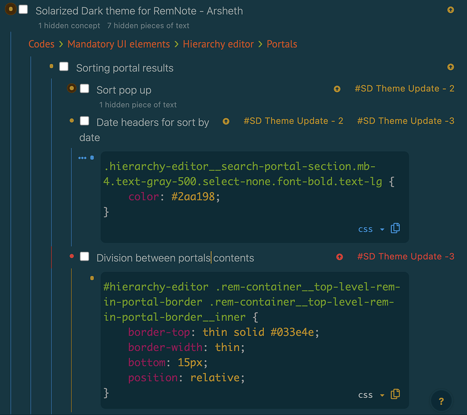467x415 pixels.
Task: Click the up-arrow icon on Sorting portal results row
Action: (450, 68)
